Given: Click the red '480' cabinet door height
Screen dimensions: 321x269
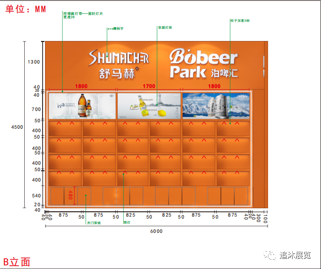Looking at the screenshot, I should [70, 195].
